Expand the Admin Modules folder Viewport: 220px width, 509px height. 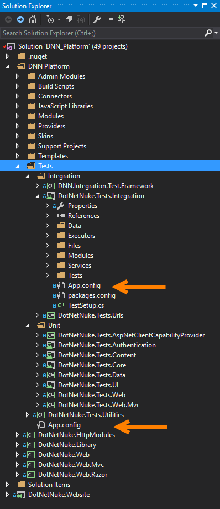click(18, 76)
